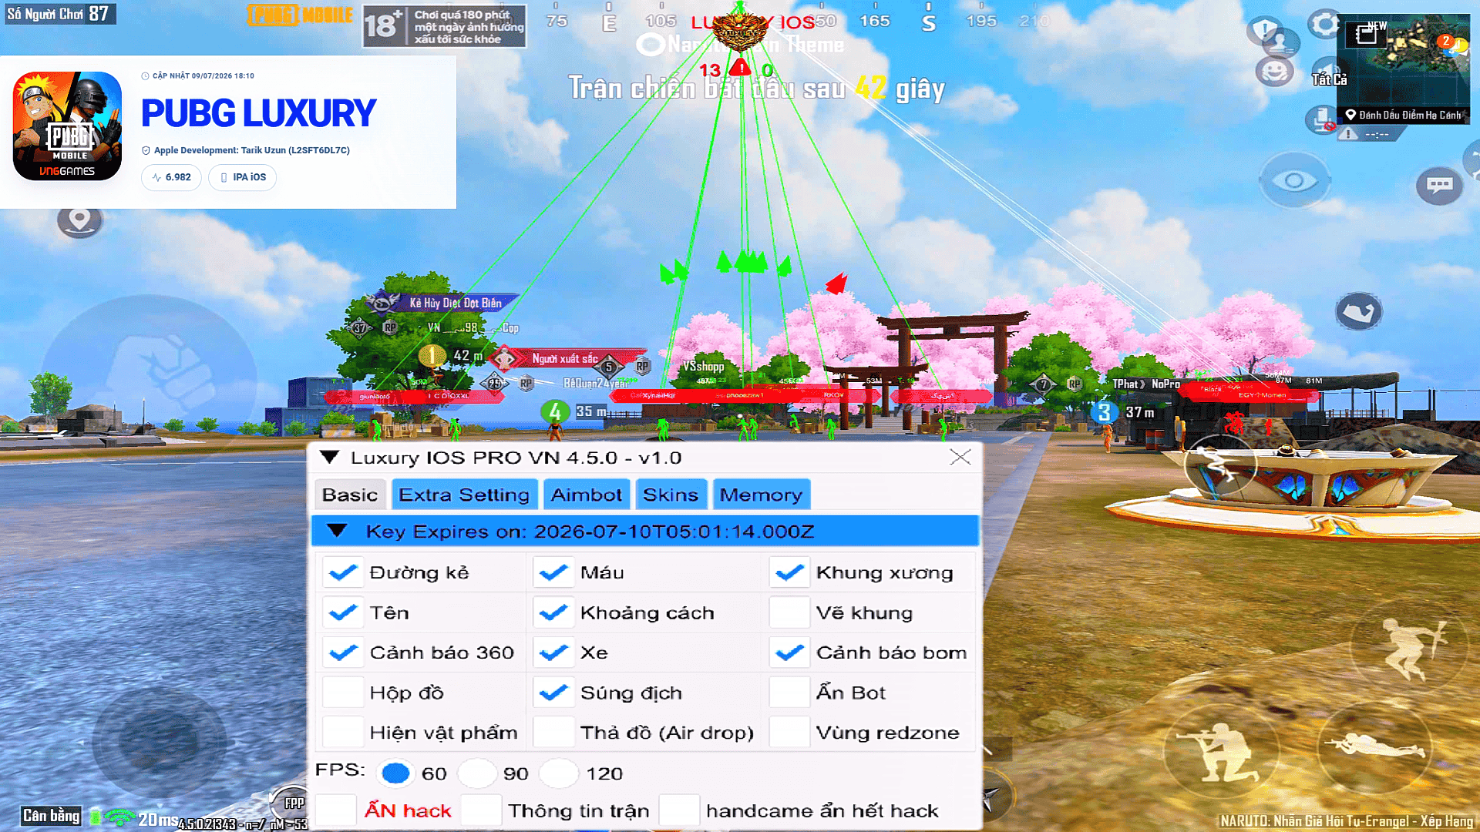Open the player profile stamp icon

[x=1281, y=43]
